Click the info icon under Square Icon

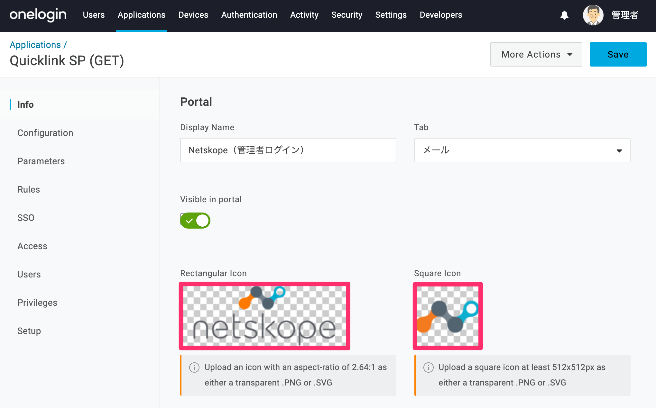click(x=428, y=367)
